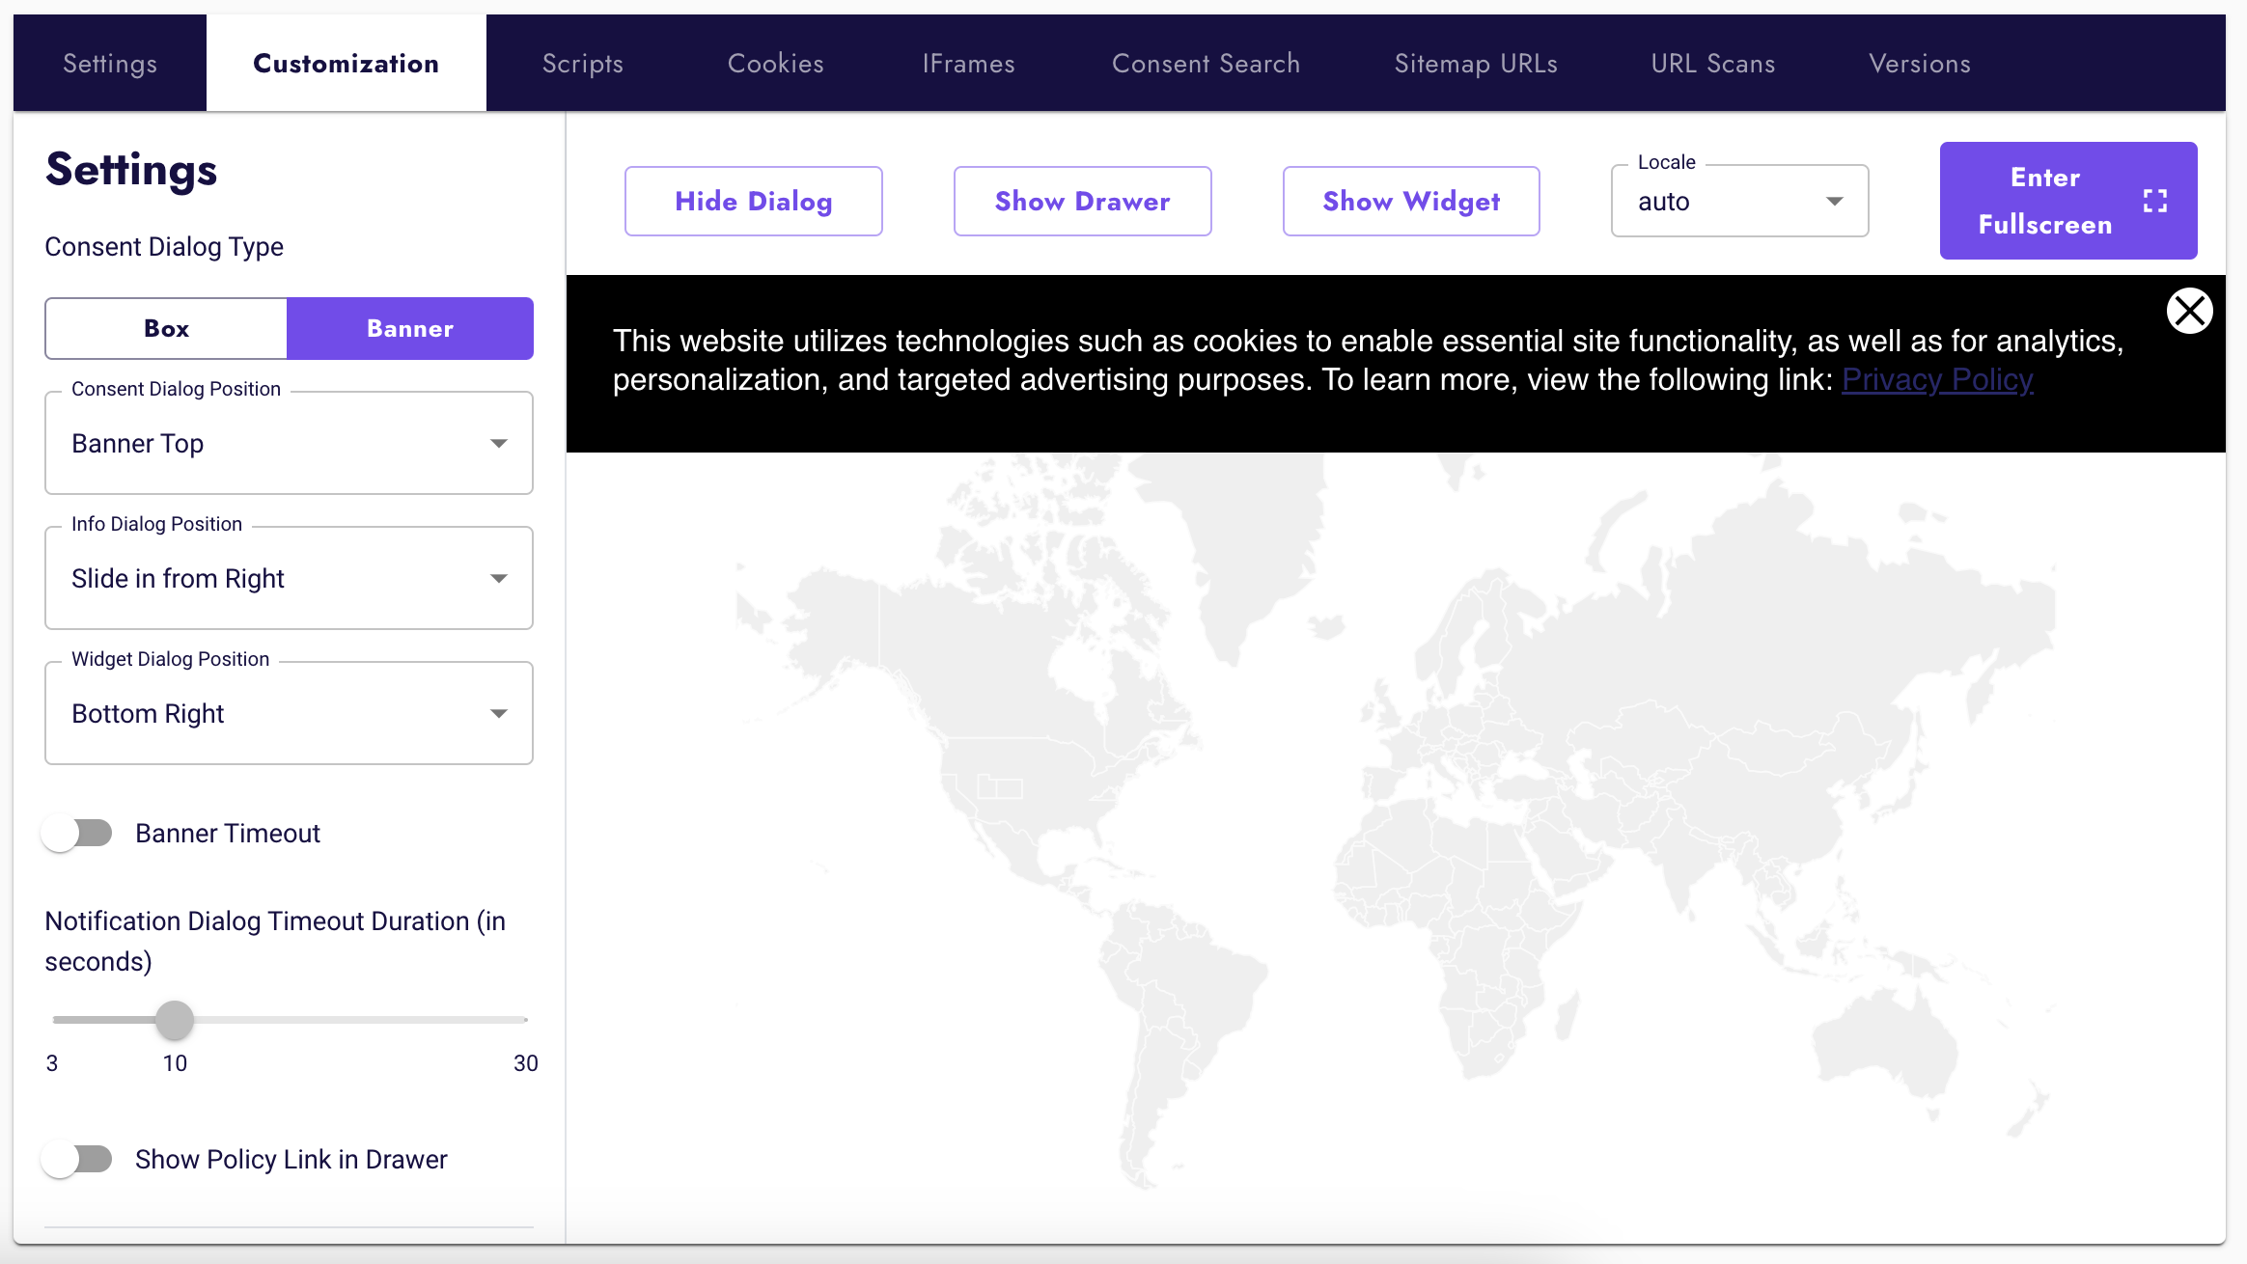
Task: Open the URL Scans tab
Action: click(1712, 63)
